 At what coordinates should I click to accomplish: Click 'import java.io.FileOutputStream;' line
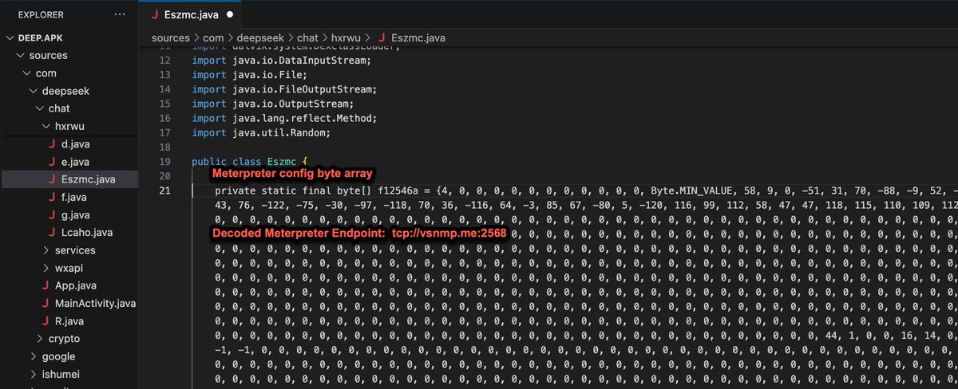pos(284,88)
